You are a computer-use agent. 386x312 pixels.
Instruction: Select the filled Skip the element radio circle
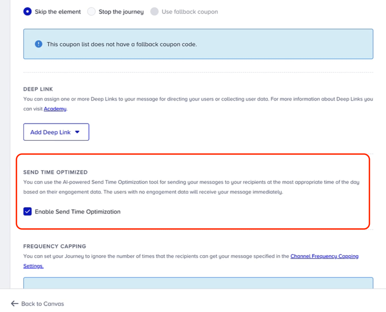click(27, 12)
